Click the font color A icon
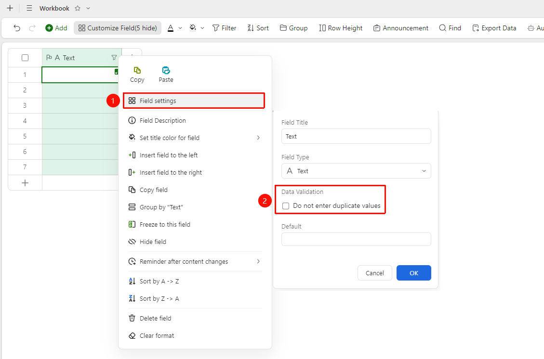The height and width of the screenshot is (359, 544). tap(171, 28)
